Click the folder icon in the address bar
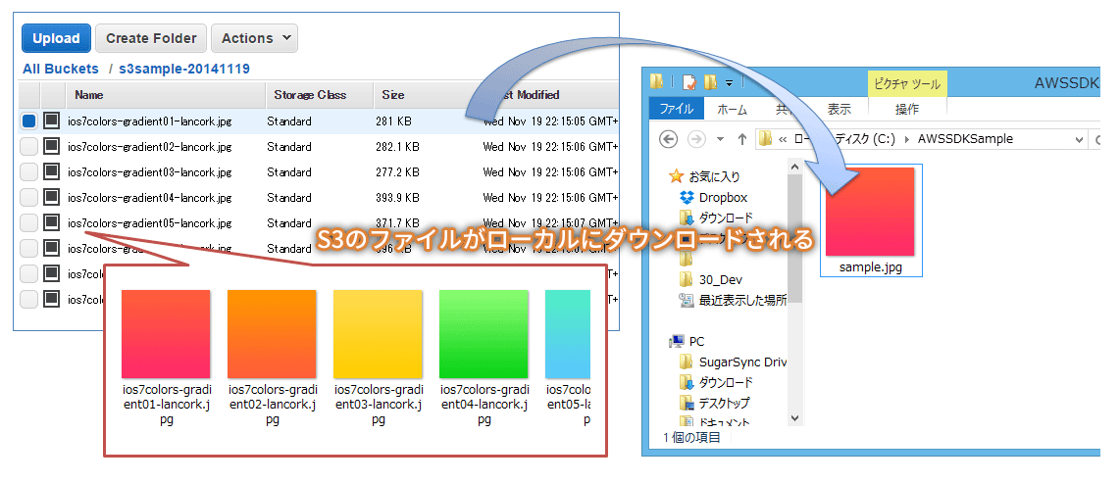The height and width of the screenshot is (483, 1120). click(765, 139)
